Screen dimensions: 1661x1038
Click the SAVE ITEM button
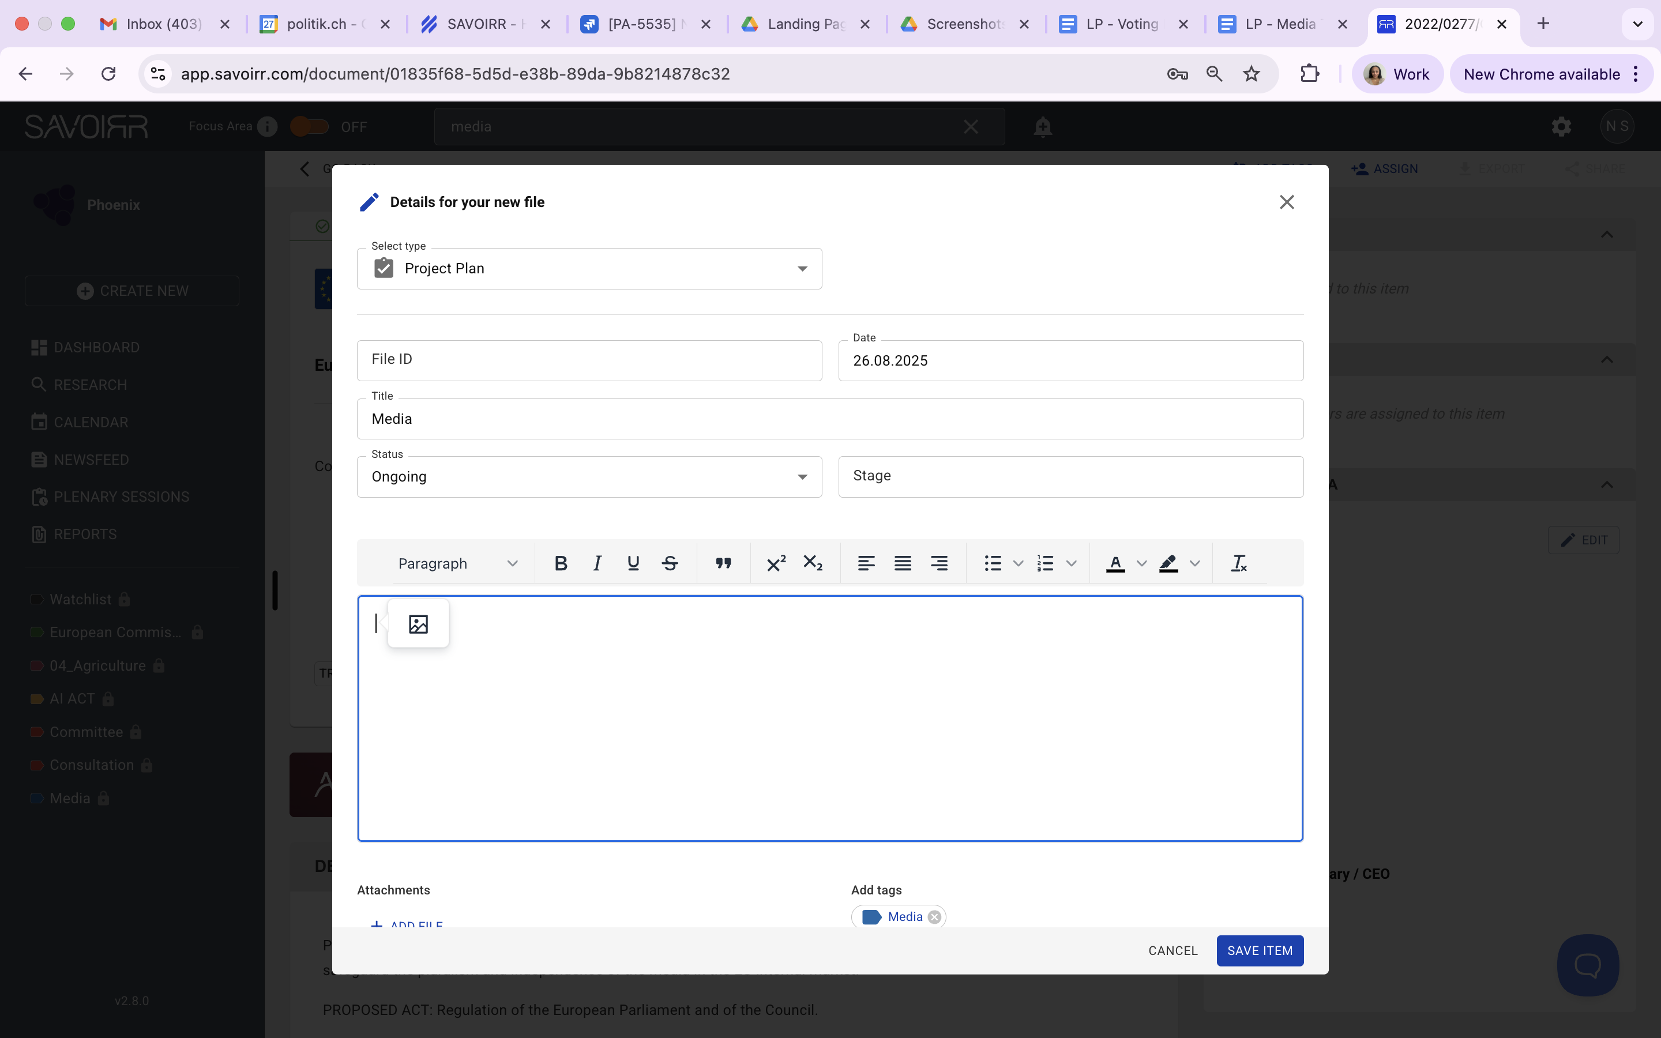[1260, 951]
